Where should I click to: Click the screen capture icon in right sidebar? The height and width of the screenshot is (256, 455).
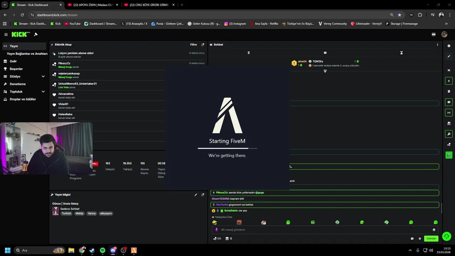[449, 70]
